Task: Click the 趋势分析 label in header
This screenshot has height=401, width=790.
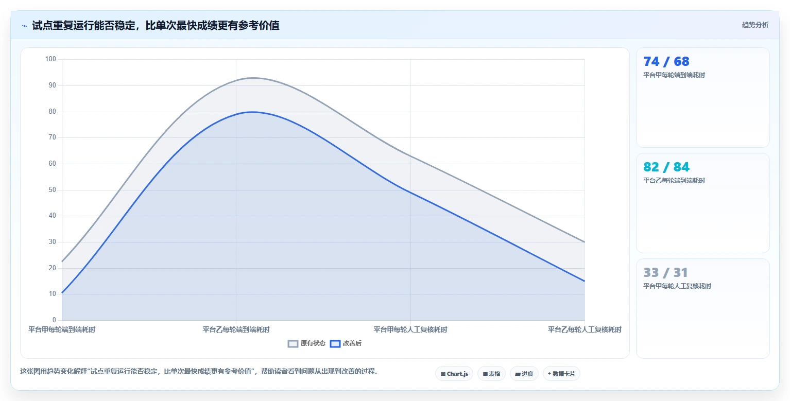Action: (x=755, y=25)
